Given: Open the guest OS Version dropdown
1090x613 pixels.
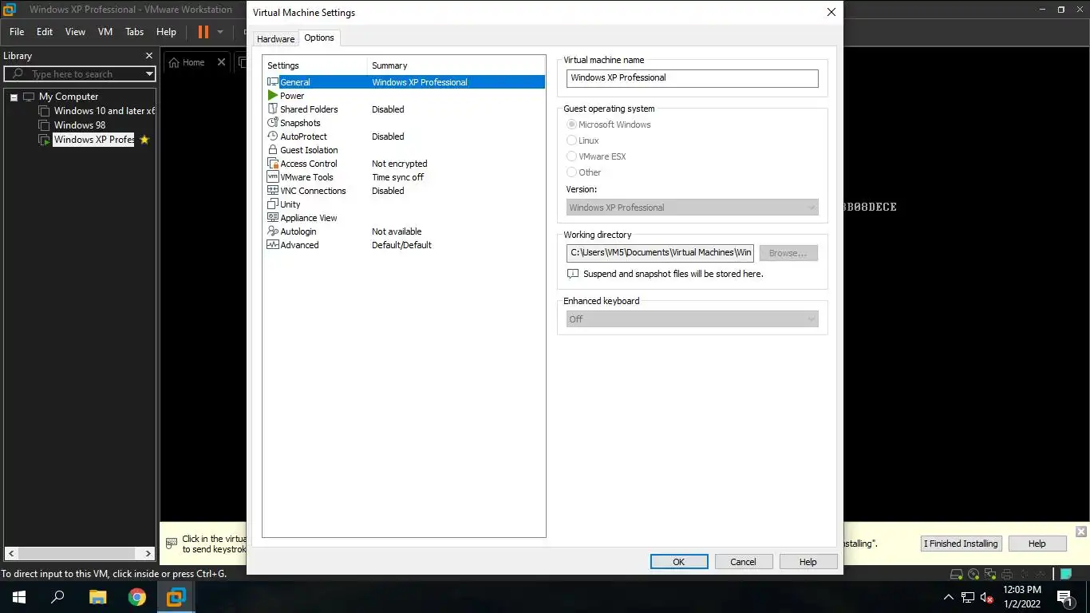Looking at the screenshot, I should pos(692,208).
